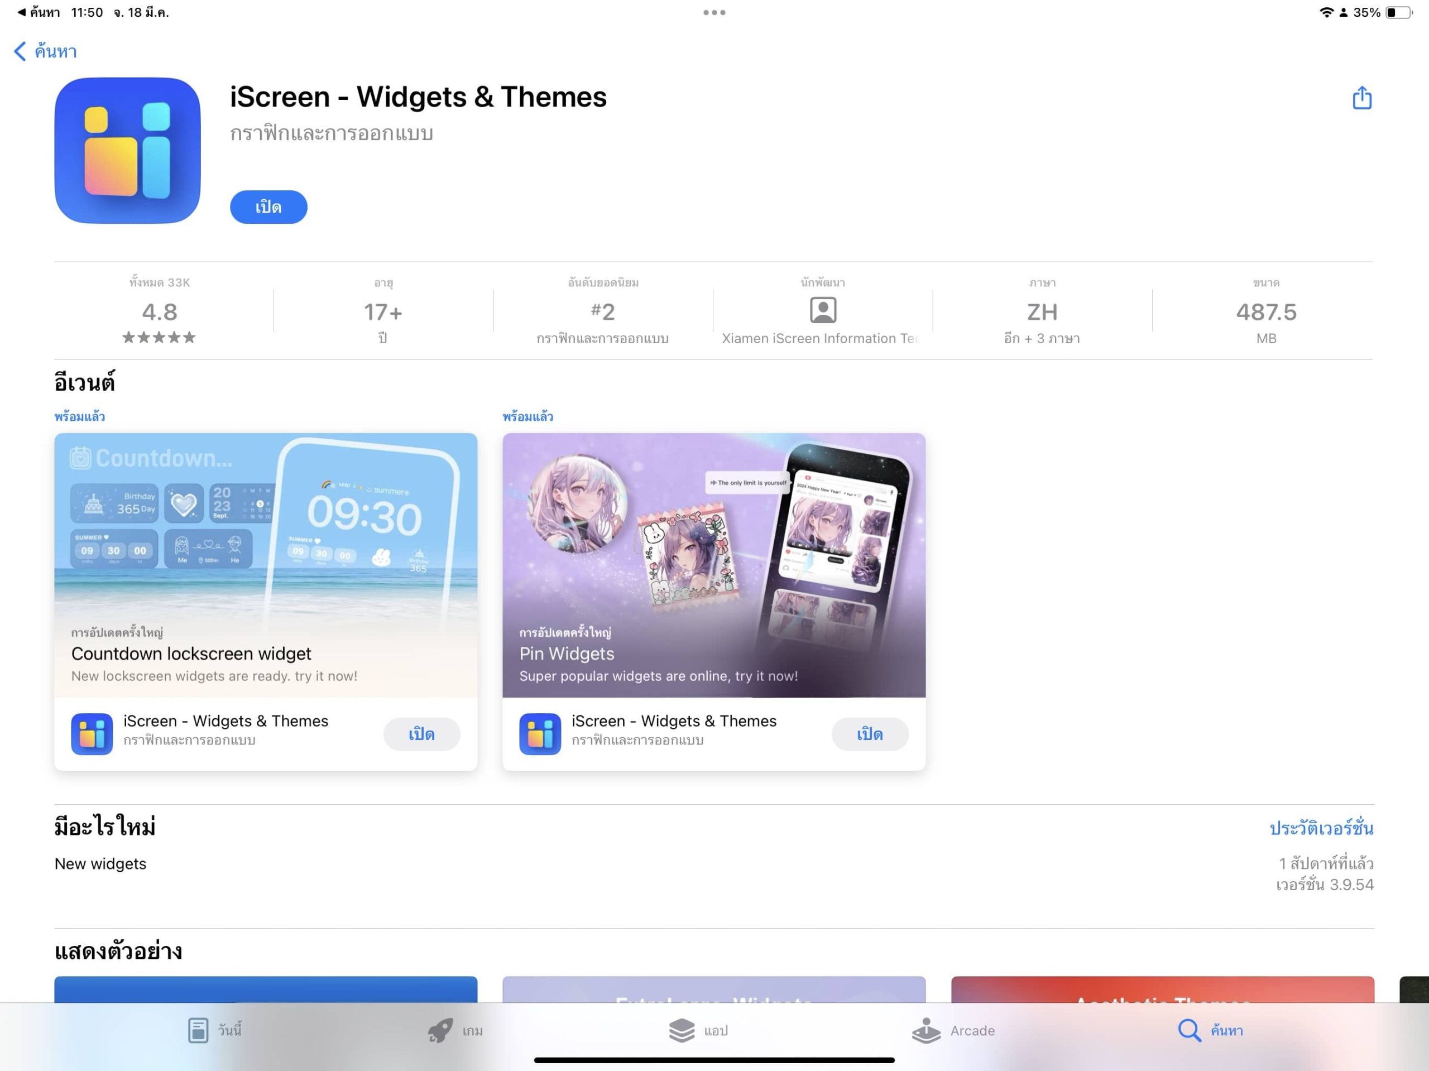Tap the three-dot multitasking icon
1429x1071 pixels.
(x=714, y=12)
